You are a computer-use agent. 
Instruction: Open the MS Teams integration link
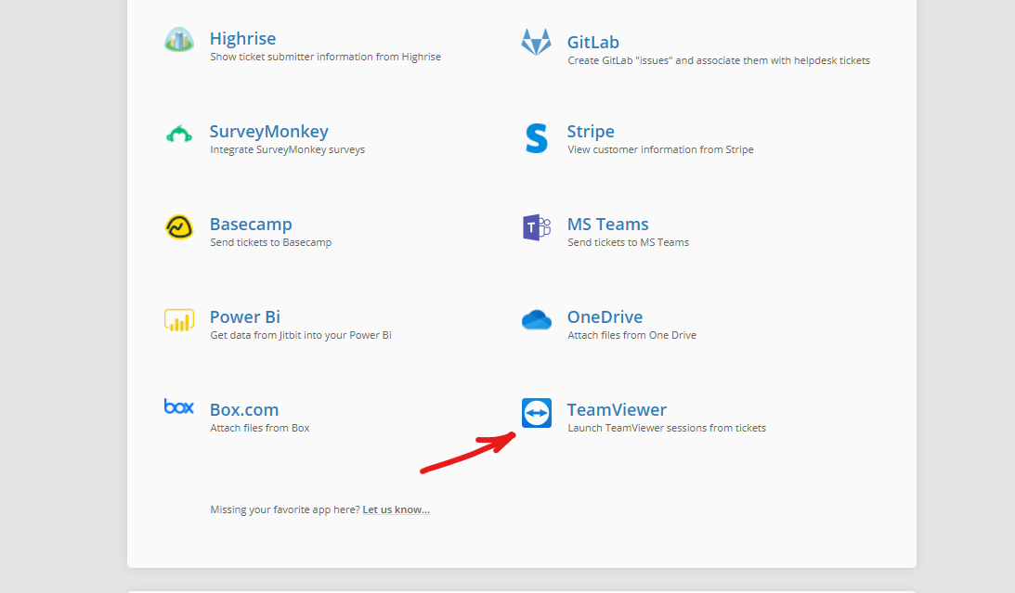click(608, 224)
